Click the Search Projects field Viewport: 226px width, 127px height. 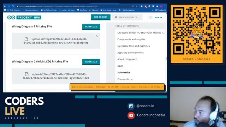tap(127, 17)
